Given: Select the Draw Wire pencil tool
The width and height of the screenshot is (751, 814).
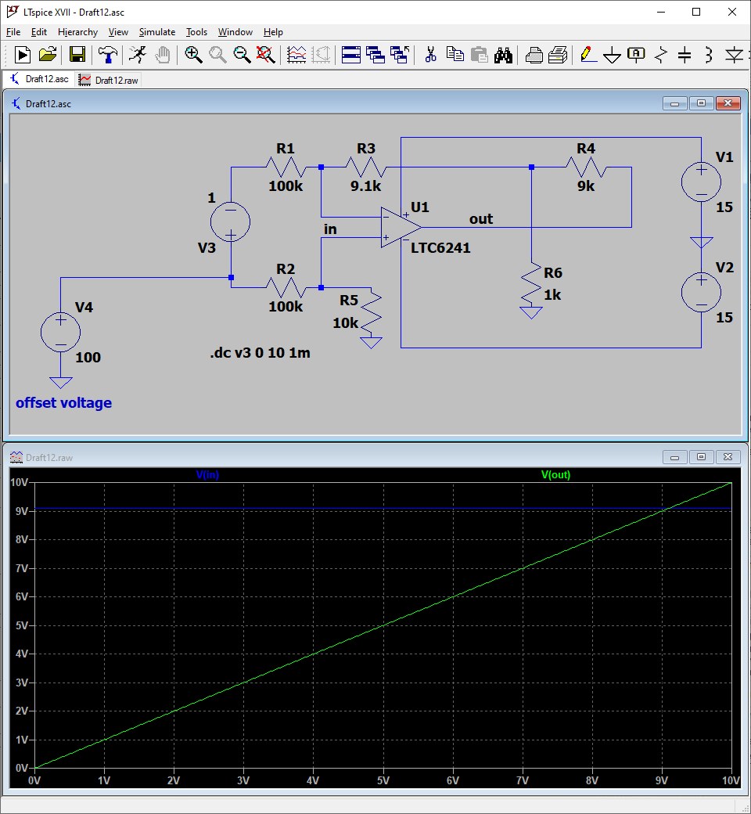Looking at the screenshot, I should click(588, 55).
